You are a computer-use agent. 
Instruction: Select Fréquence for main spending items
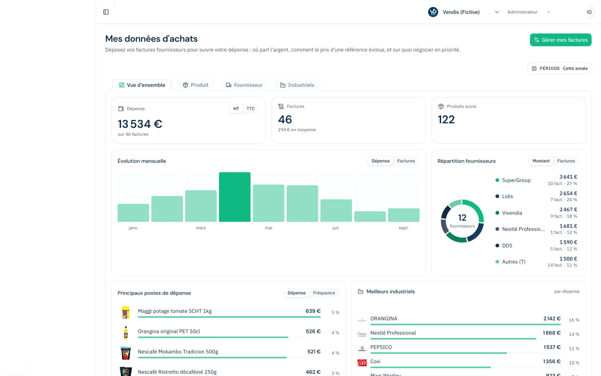point(324,293)
